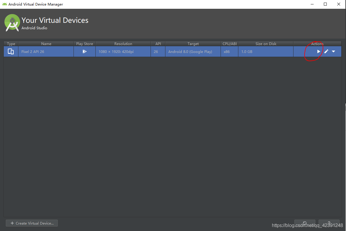Launch the Pixel 2 API 26 emulator

319,51
